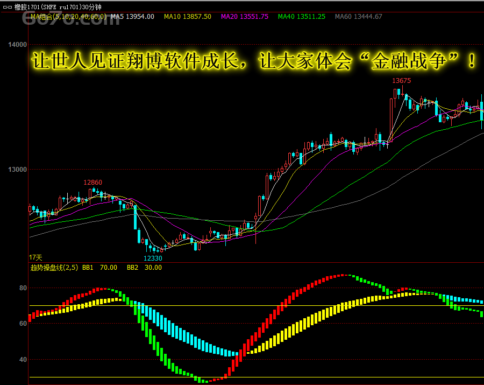The width and height of the screenshot is (484, 385).
Task: Click the 13000 price axis label
Action: coord(18,170)
